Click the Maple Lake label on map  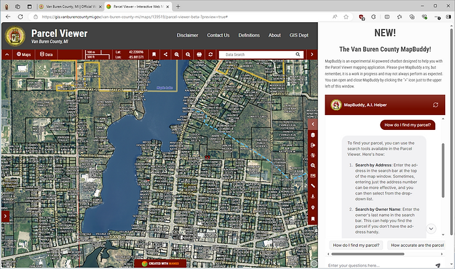[165, 88]
